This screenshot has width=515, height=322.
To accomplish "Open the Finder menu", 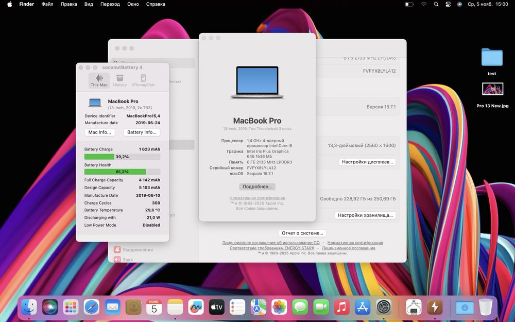I will coord(27,4).
